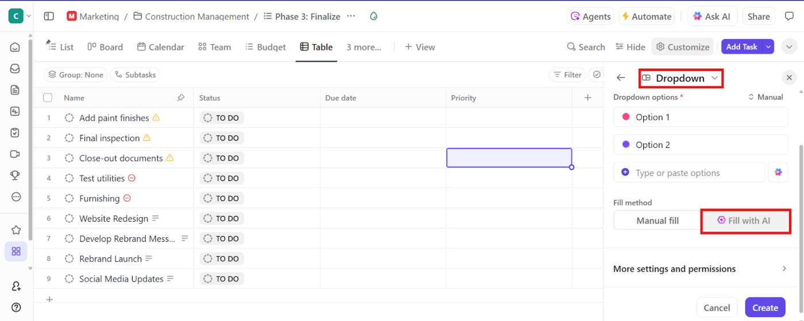The height and width of the screenshot is (321, 804).
Task: Click the AI sparkle icon beside options input
Action: 778,173
